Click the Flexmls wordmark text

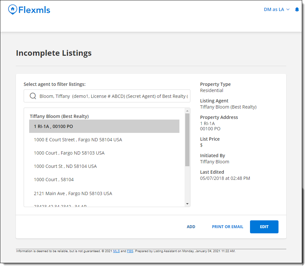[x=34, y=10]
